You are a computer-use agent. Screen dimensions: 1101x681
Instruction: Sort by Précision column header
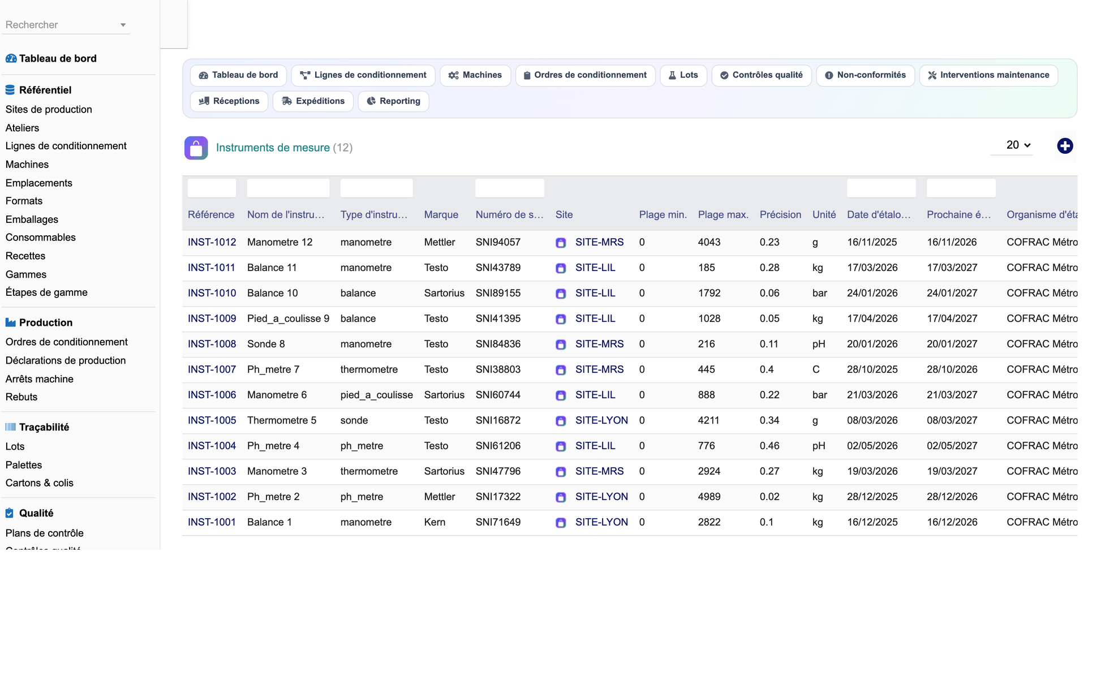[x=780, y=215]
